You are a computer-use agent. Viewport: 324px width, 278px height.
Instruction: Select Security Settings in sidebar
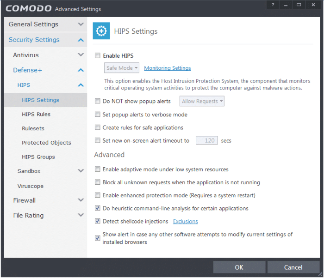pos(34,40)
